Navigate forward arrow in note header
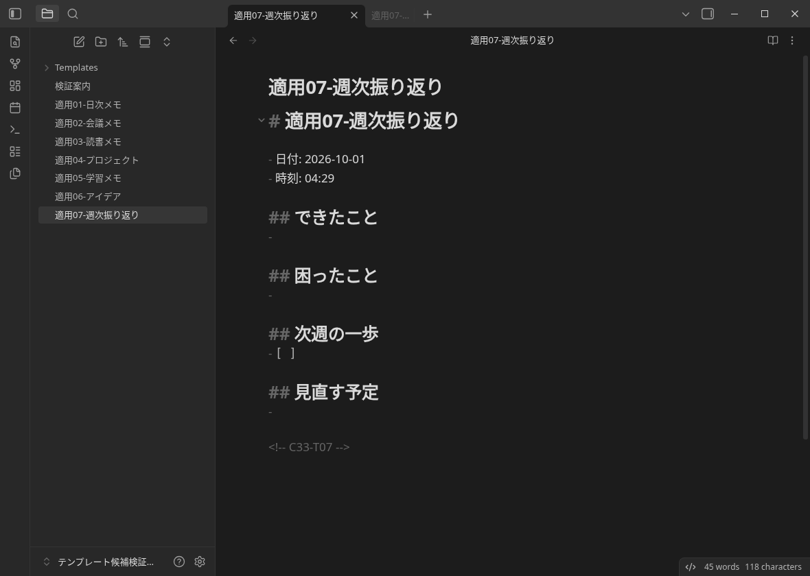Viewport: 810px width, 576px height. pyautogui.click(x=253, y=40)
